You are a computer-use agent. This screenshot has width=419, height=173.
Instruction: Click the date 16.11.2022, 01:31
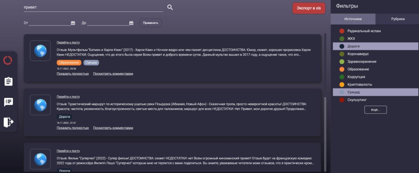[x=66, y=123]
